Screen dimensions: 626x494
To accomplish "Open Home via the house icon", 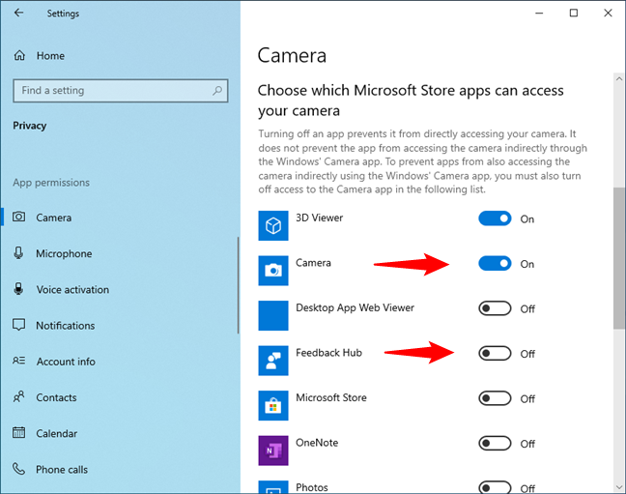I will pyautogui.click(x=19, y=55).
